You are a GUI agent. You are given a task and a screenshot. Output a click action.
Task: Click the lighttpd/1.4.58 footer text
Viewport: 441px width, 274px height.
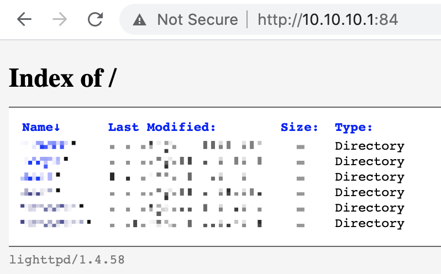click(67, 259)
